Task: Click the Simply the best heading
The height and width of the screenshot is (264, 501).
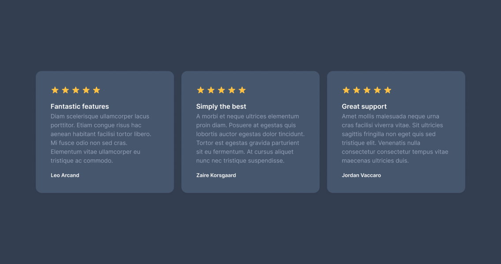Action: tap(221, 106)
